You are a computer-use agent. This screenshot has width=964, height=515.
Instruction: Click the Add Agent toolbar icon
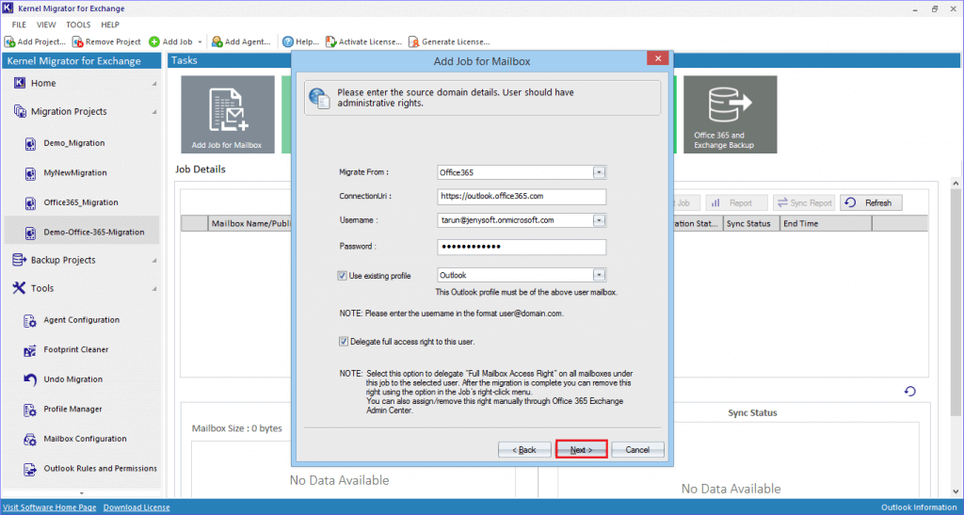217,41
